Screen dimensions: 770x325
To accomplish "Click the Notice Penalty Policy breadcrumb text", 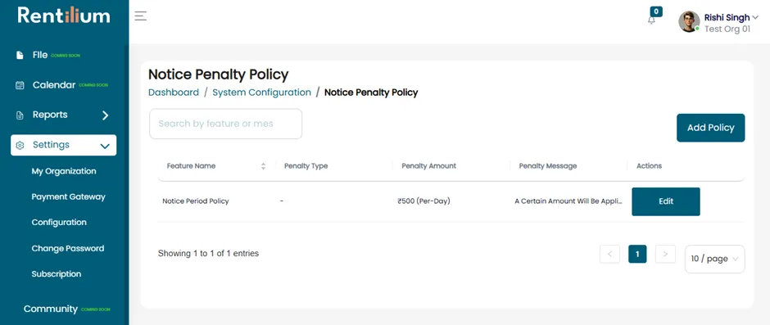I will coord(371,93).
